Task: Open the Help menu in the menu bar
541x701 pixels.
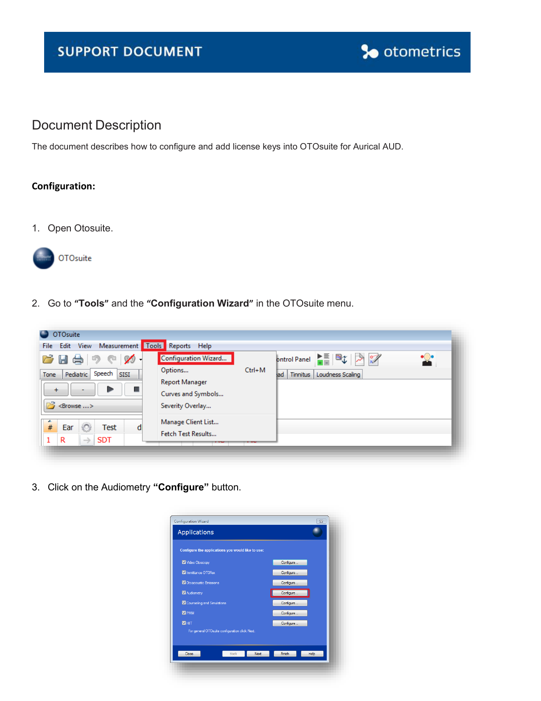Action: pyautogui.click(x=205, y=346)
